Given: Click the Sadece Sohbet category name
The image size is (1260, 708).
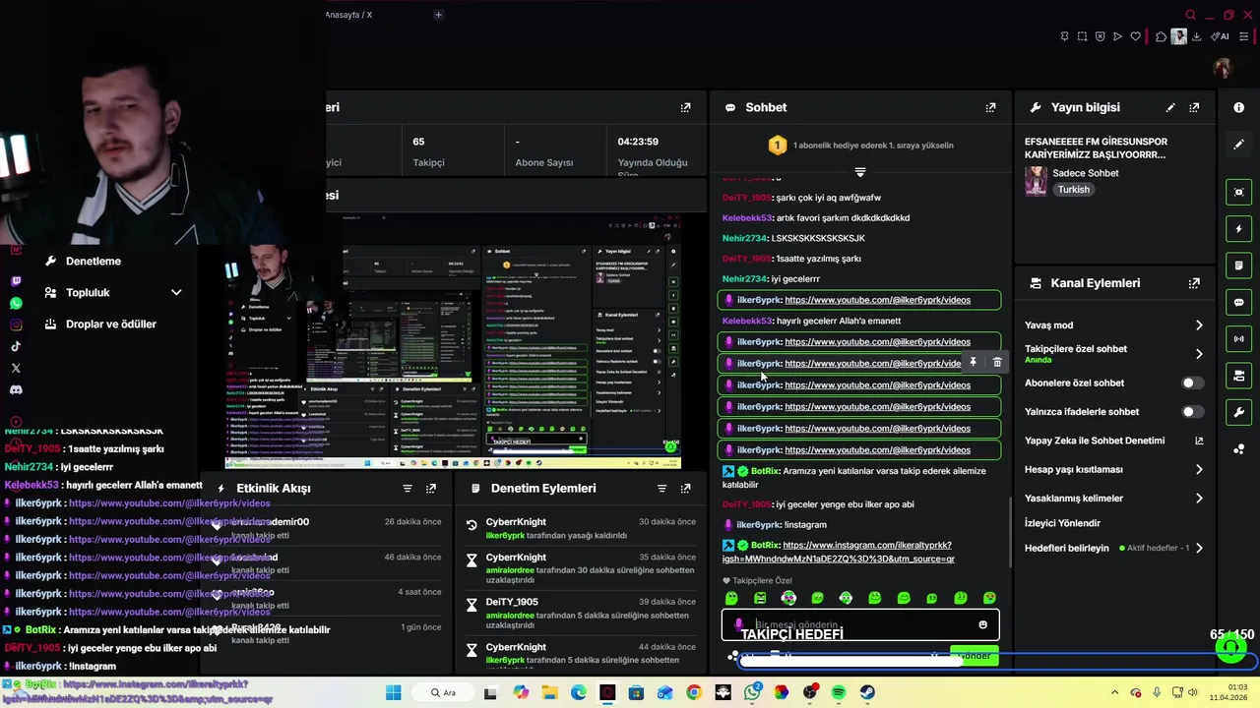Looking at the screenshot, I should 1086,173.
